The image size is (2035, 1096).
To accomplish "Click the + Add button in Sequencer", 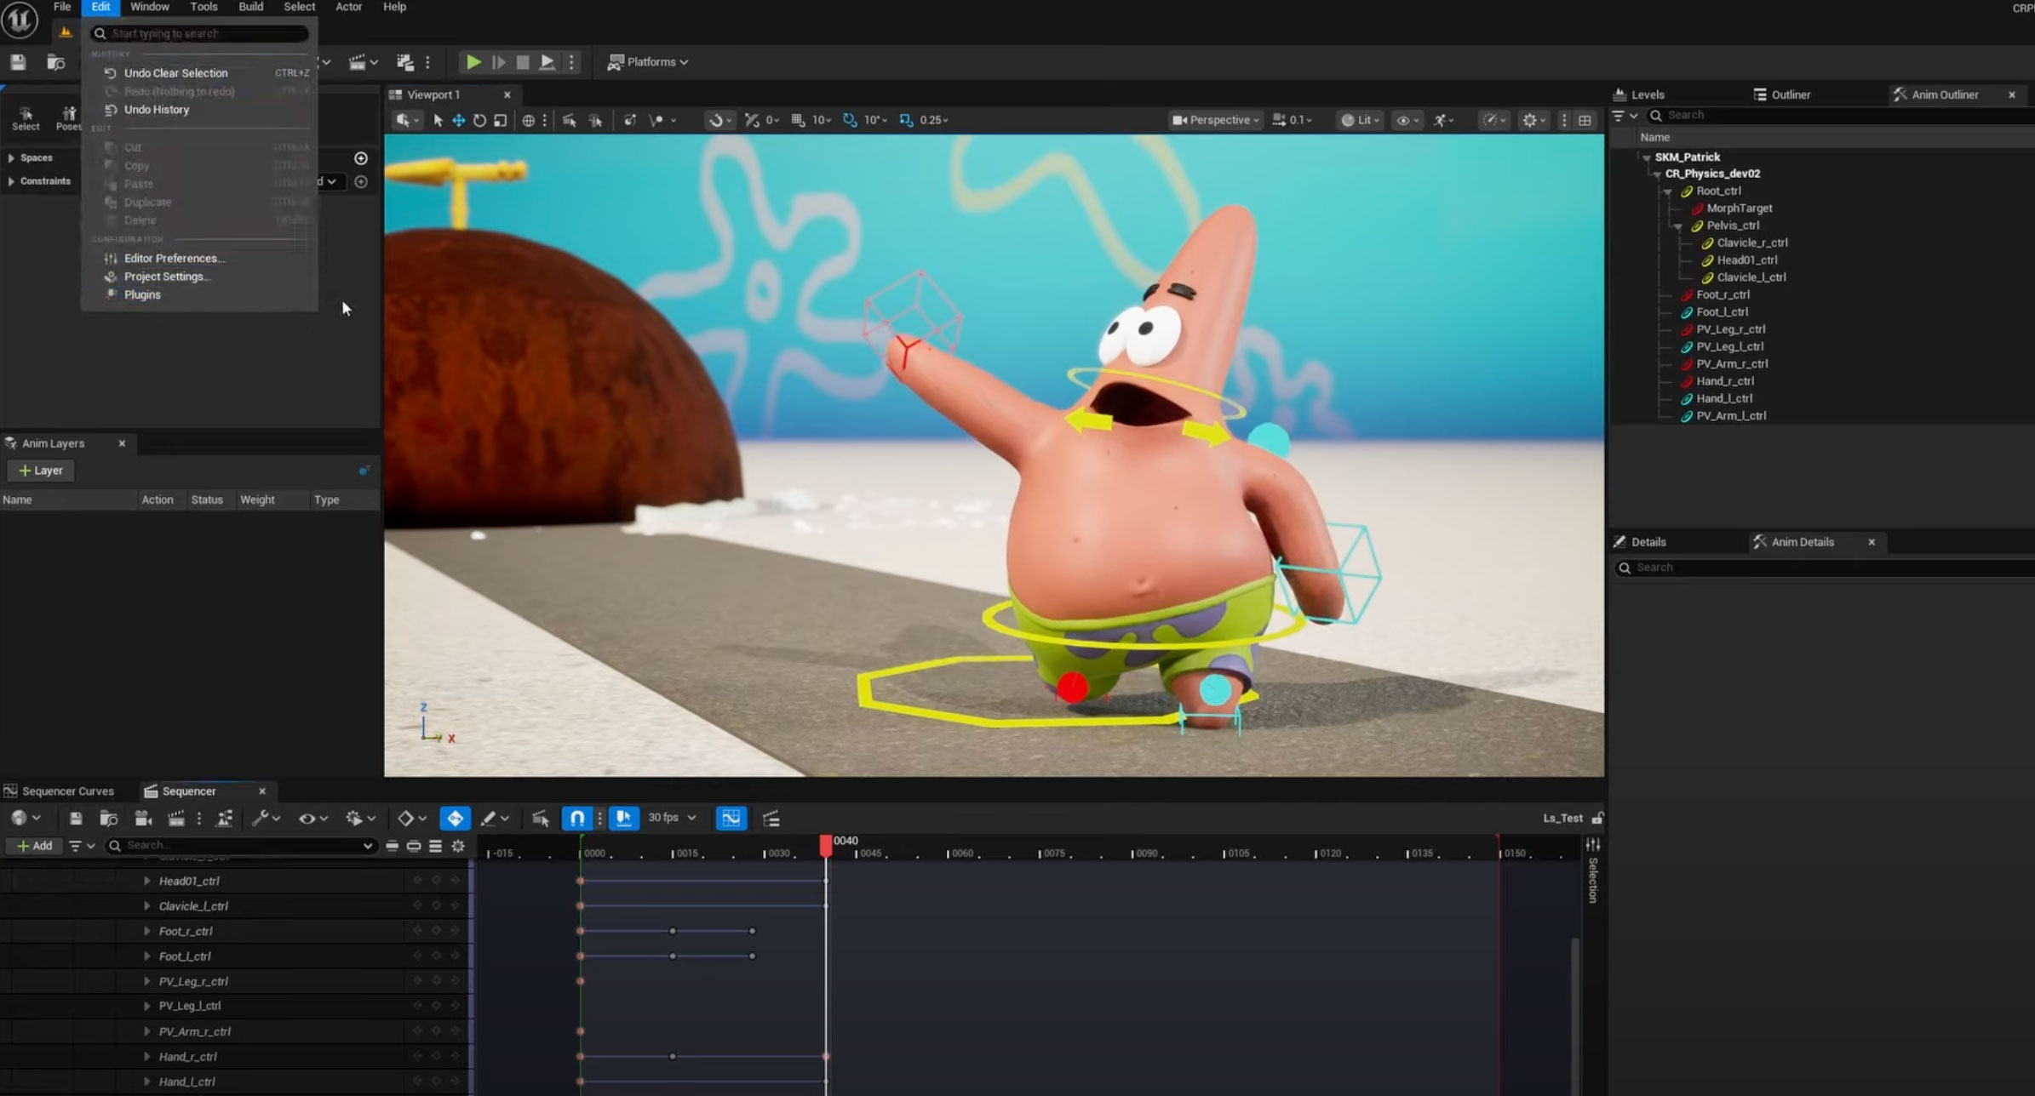I will [34, 846].
